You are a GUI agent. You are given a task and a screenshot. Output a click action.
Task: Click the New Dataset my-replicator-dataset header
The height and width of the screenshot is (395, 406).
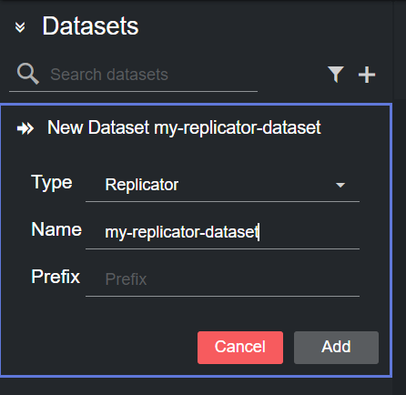[184, 127]
